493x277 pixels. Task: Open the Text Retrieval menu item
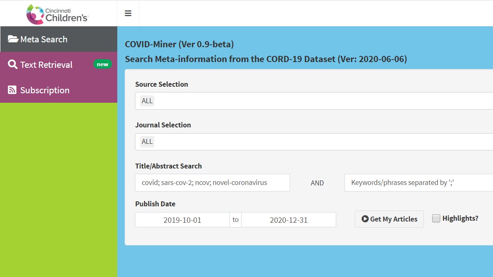pos(59,65)
